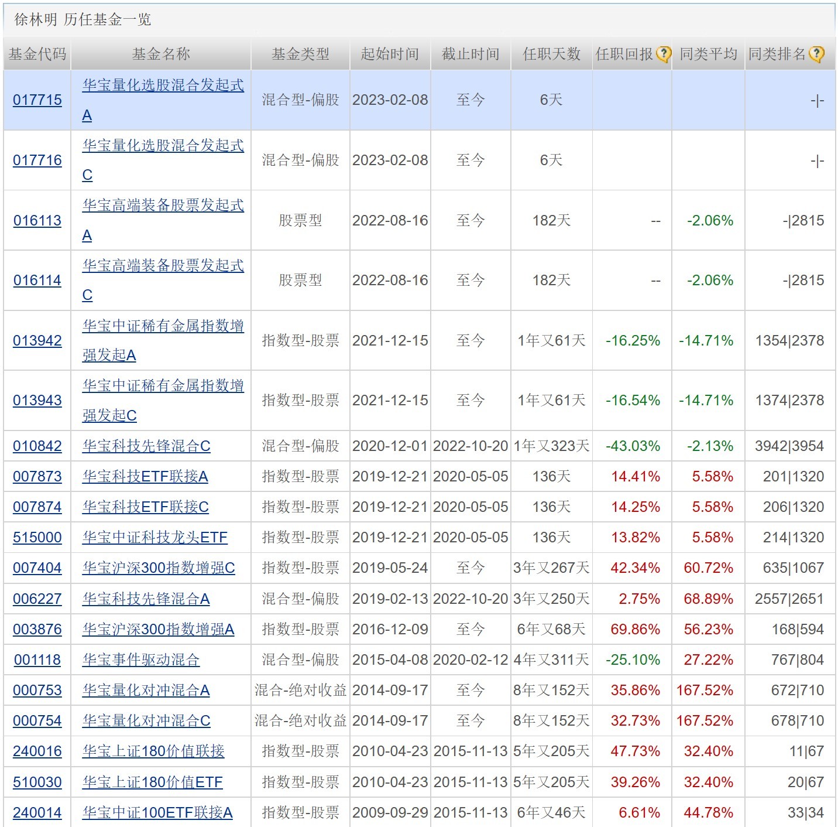838x827 pixels.
Task: Open 华宝科技ETF联接C fund link
Action: pos(145,507)
